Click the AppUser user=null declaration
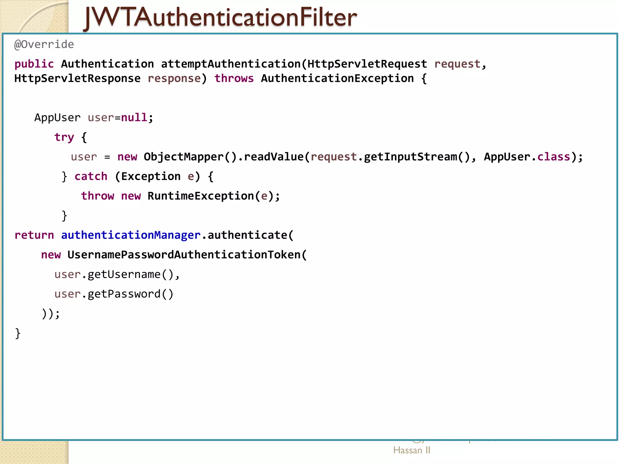The image size is (619, 464). click(x=94, y=118)
